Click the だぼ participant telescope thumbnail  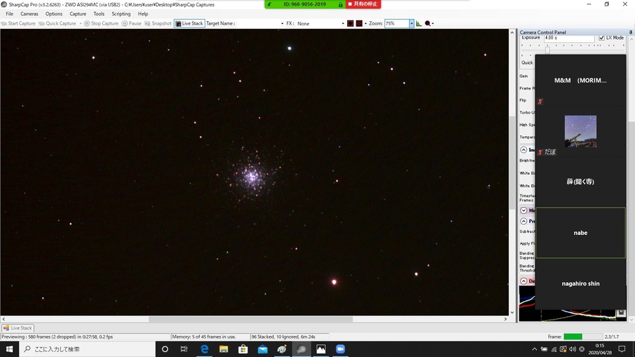[x=581, y=131]
